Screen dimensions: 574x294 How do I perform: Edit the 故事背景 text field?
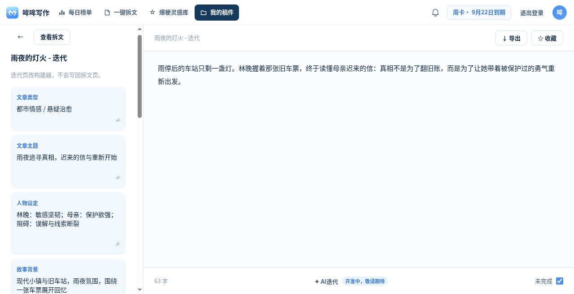[68, 285]
